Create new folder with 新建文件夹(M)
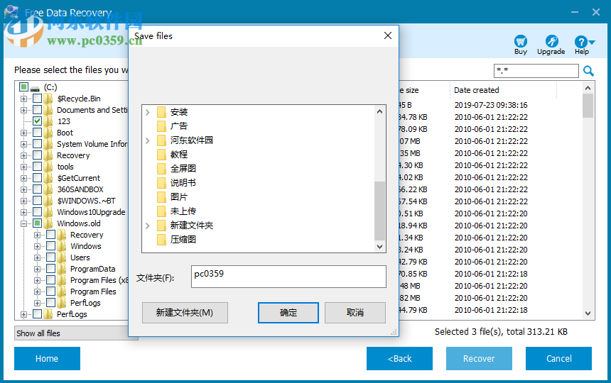This screenshot has width=611, height=383. 185,313
